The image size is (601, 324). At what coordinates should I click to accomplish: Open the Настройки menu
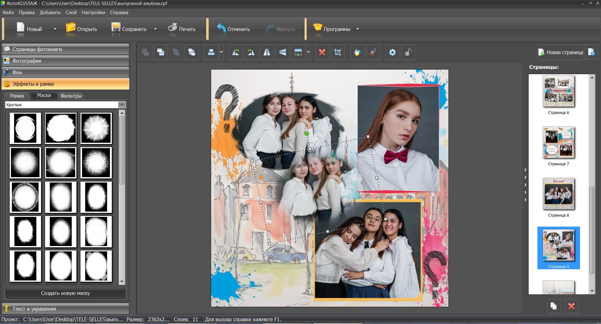[x=93, y=13]
